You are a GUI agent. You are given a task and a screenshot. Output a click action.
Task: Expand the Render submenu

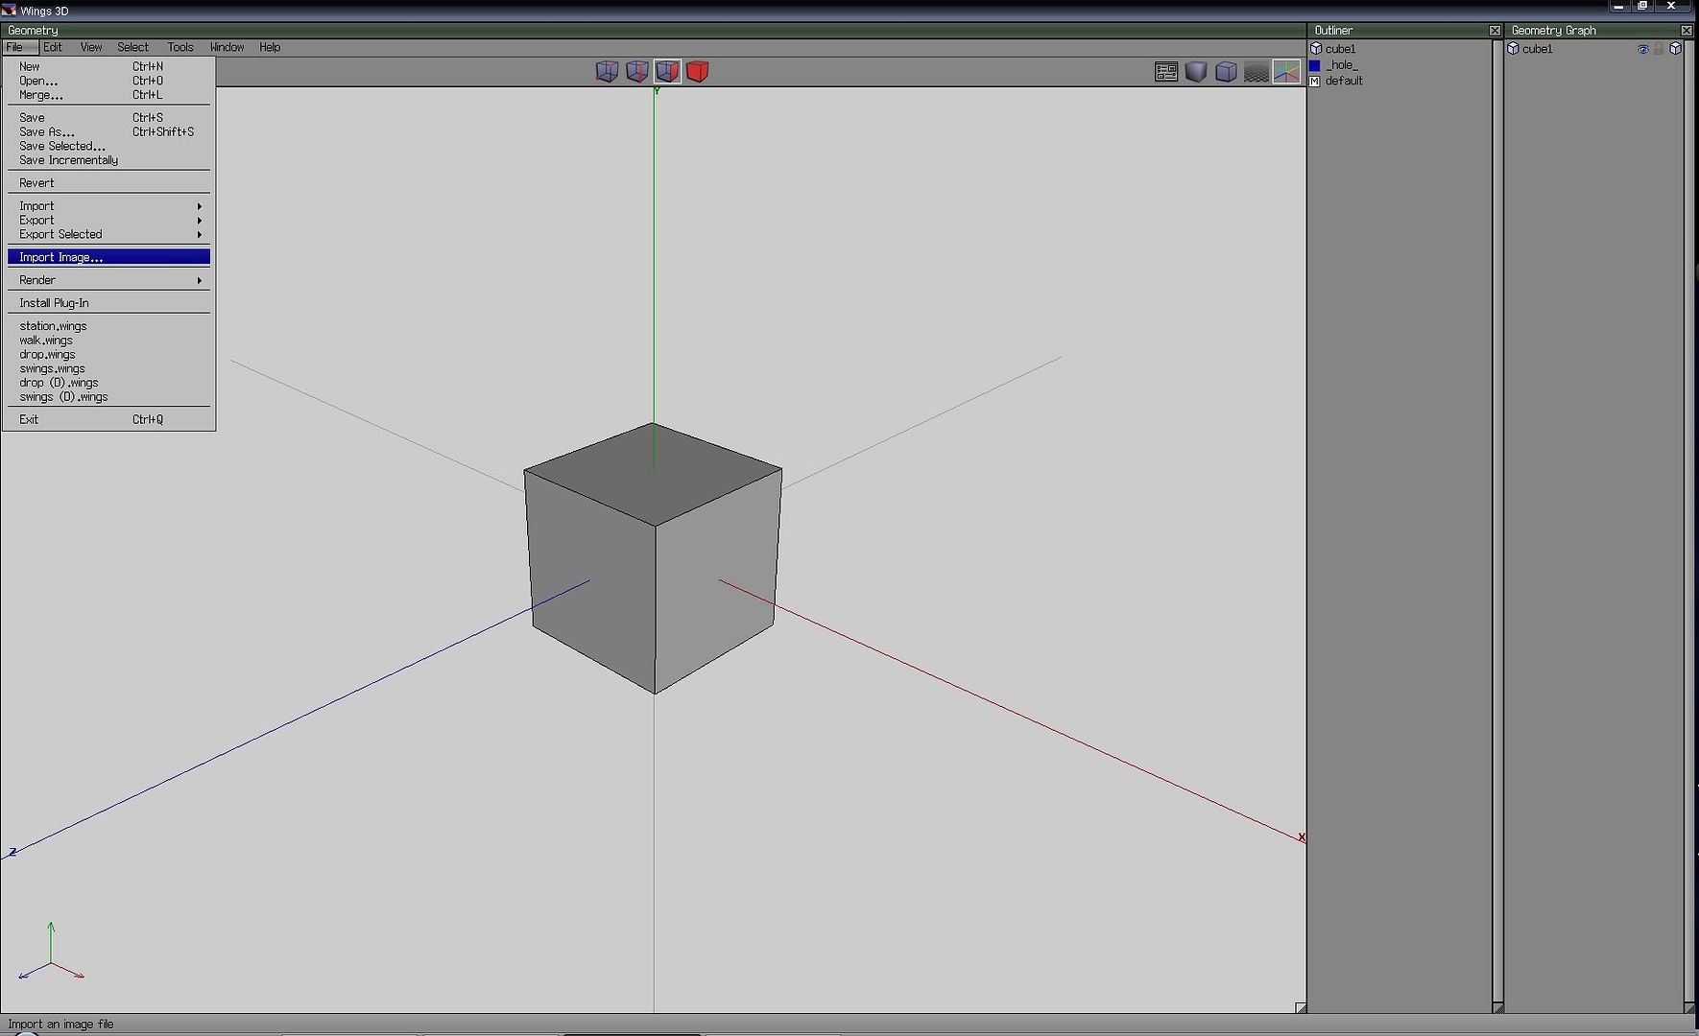click(x=108, y=280)
